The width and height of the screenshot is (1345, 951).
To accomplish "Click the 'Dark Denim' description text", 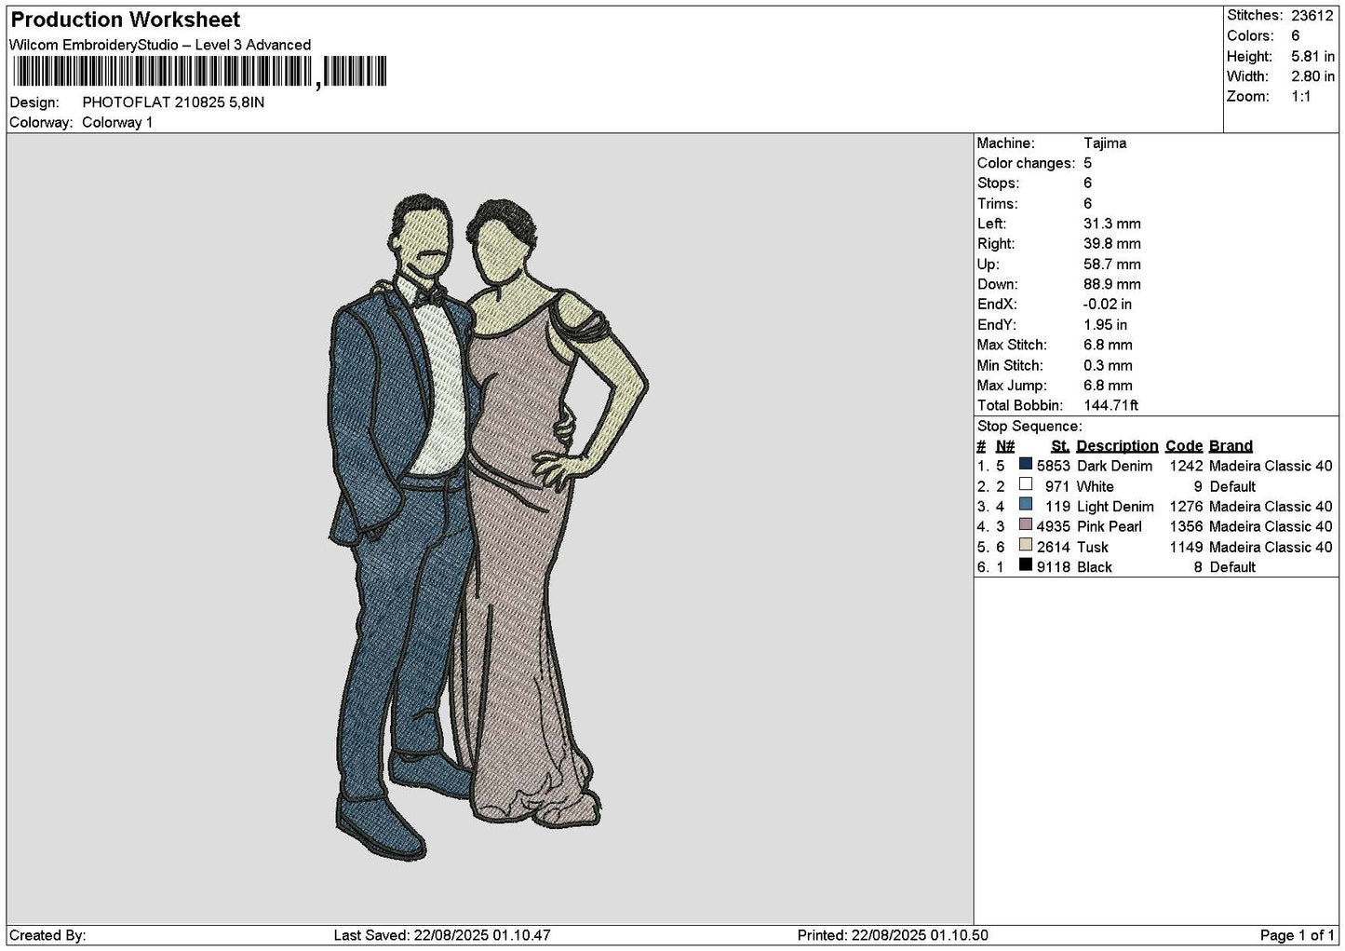I will click(1114, 466).
